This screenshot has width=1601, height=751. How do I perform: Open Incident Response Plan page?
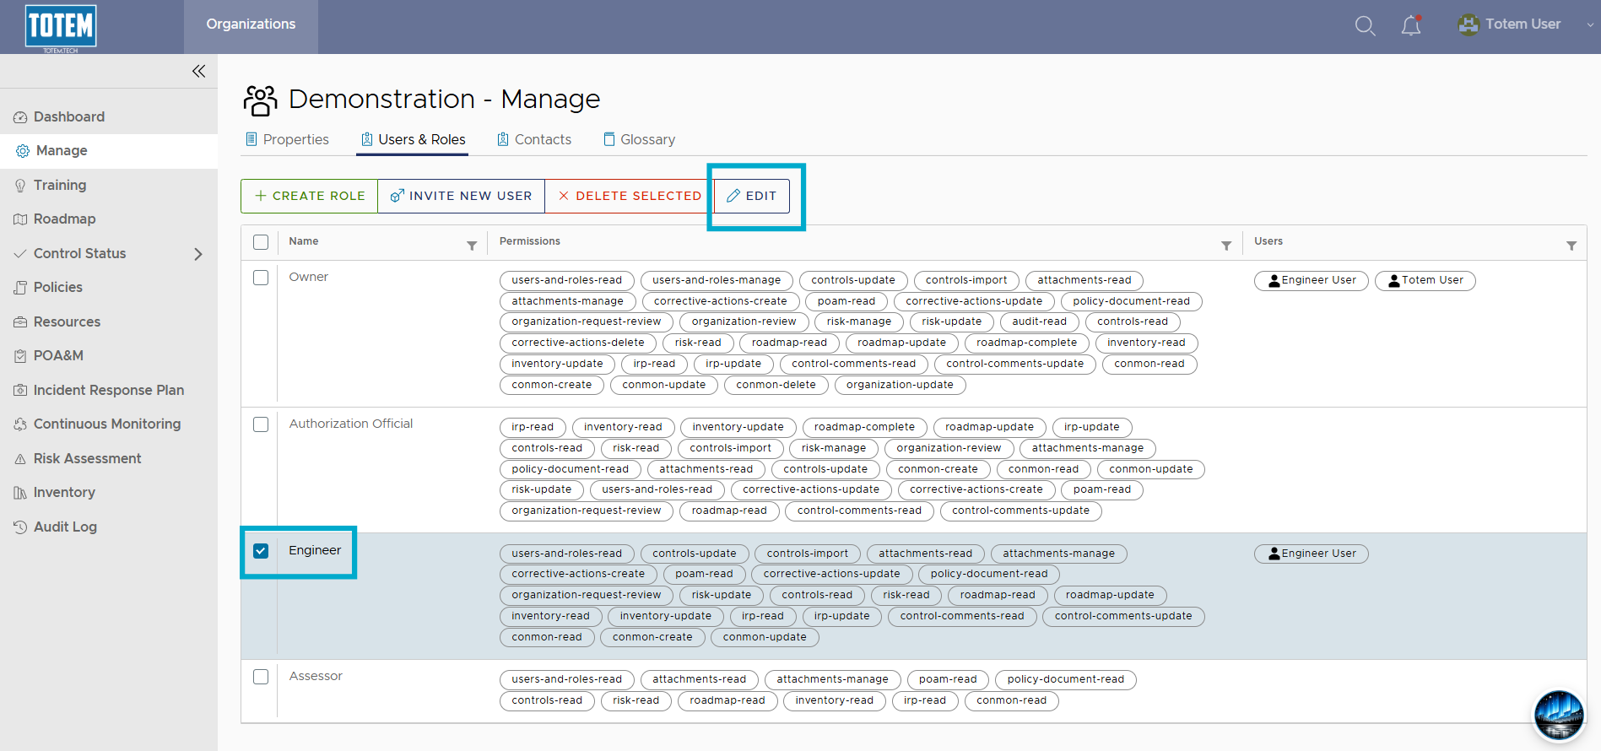pos(109,390)
